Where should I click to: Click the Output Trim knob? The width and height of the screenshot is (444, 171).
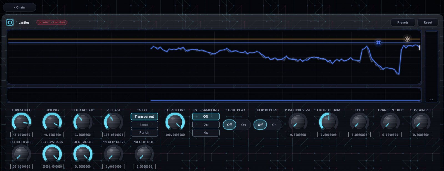click(329, 122)
